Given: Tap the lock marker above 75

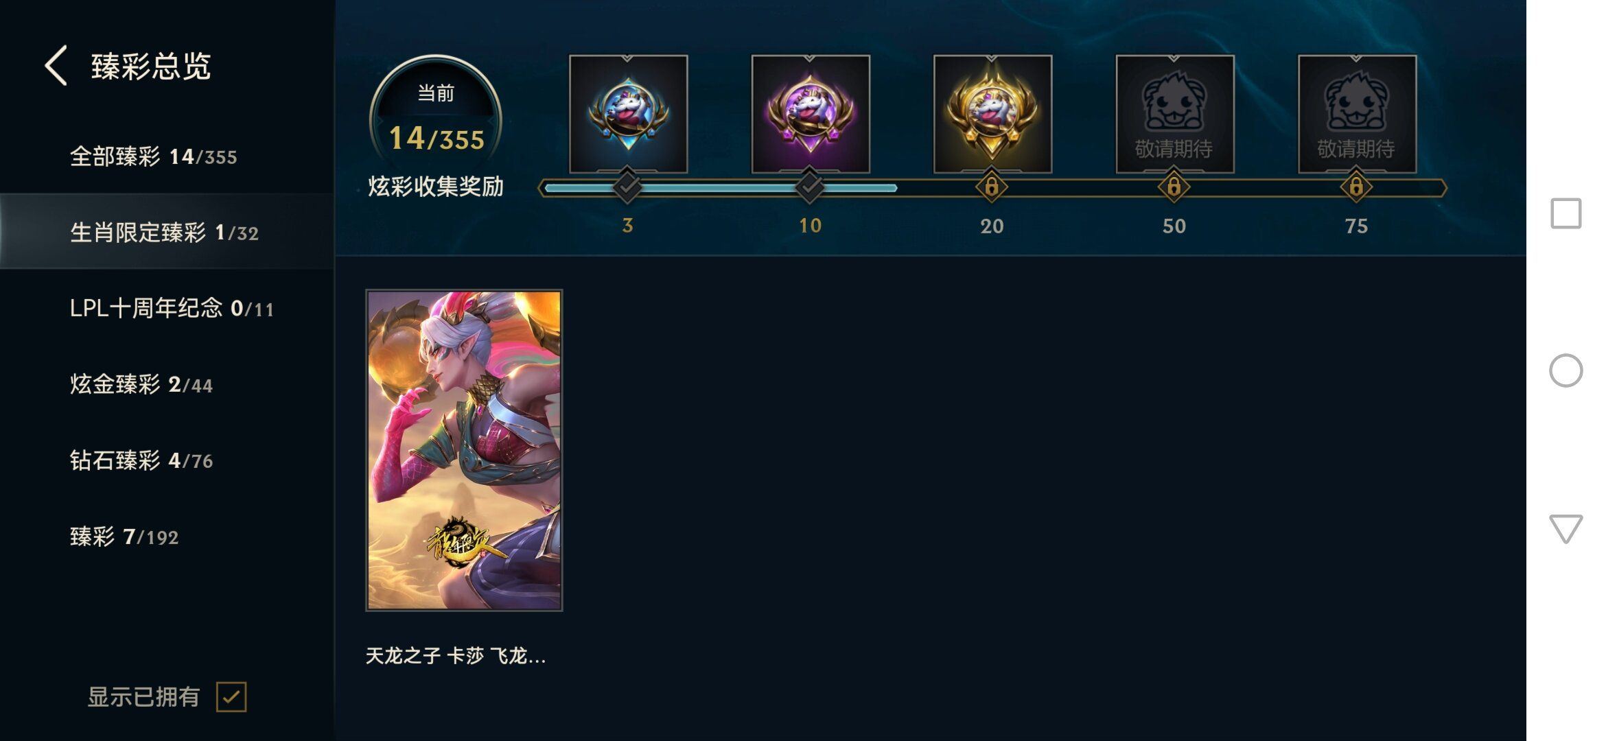Looking at the screenshot, I should coord(1356,187).
